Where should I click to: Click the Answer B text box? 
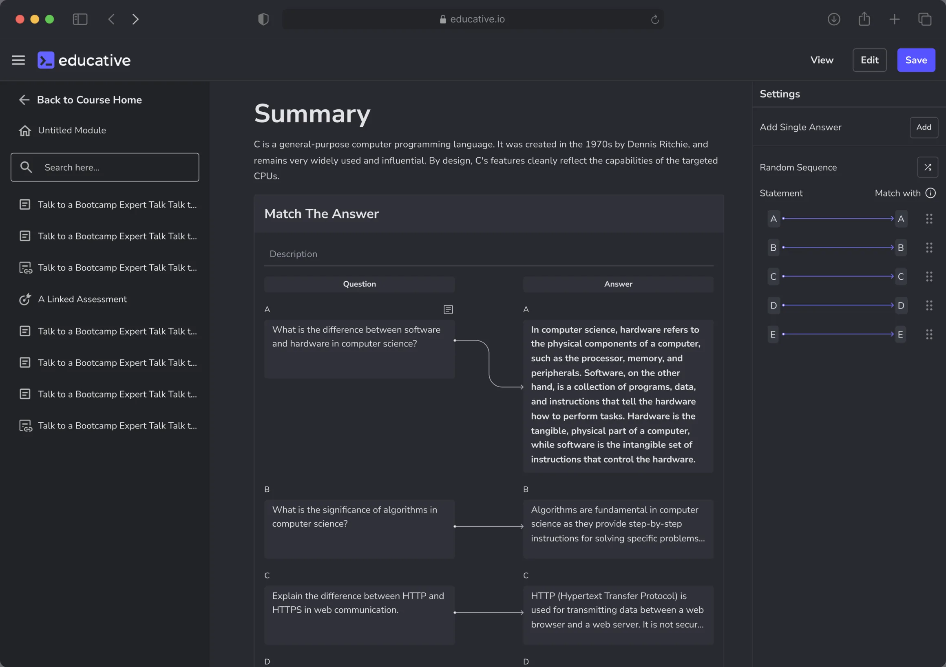click(618, 529)
